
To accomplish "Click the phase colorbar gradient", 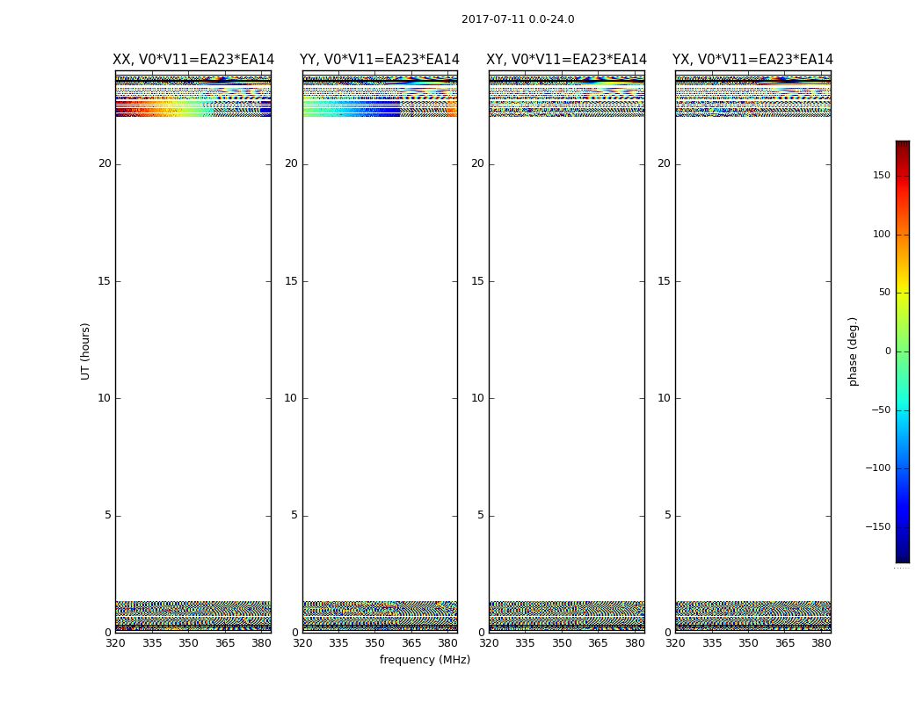I will coord(903,351).
